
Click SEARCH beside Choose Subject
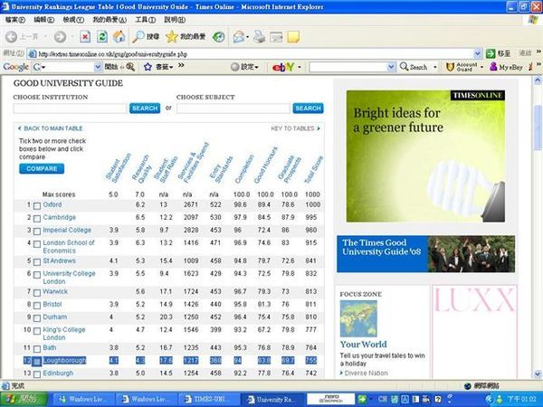308,108
